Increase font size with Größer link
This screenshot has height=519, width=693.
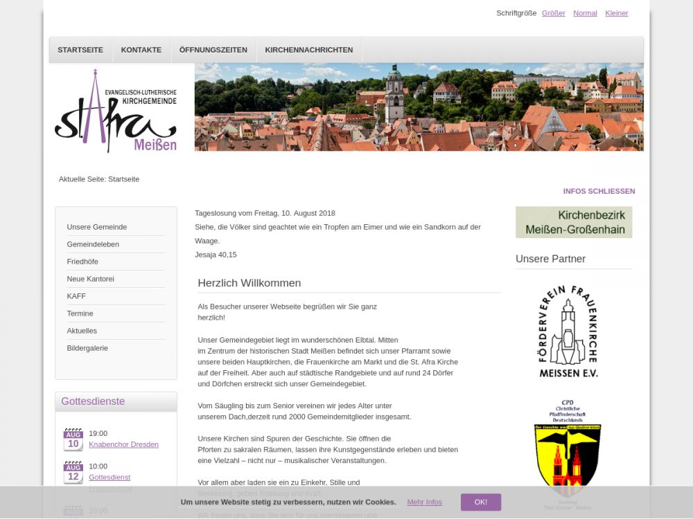click(x=553, y=13)
